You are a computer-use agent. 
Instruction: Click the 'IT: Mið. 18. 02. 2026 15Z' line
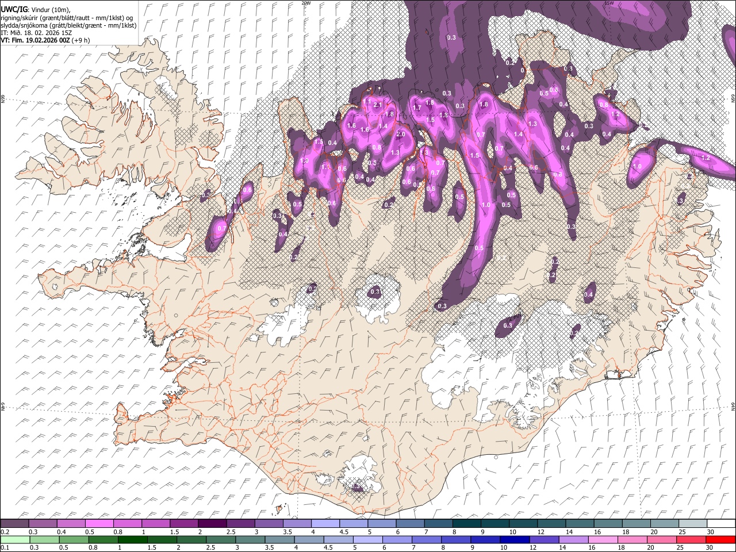[36, 33]
